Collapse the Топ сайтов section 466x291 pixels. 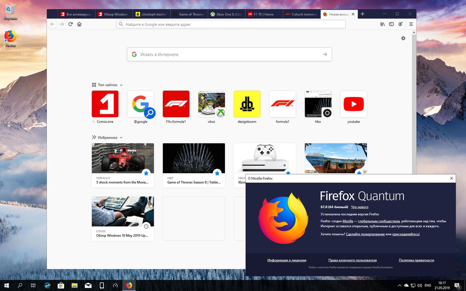click(121, 85)
